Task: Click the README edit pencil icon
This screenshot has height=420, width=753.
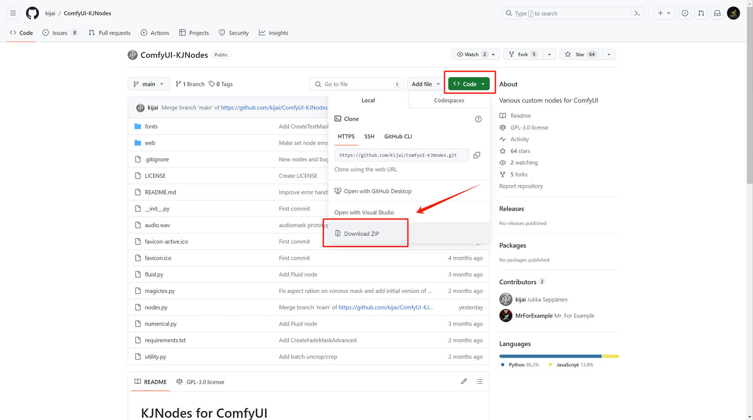Action: pyautogui.click(x=464, y=382)
